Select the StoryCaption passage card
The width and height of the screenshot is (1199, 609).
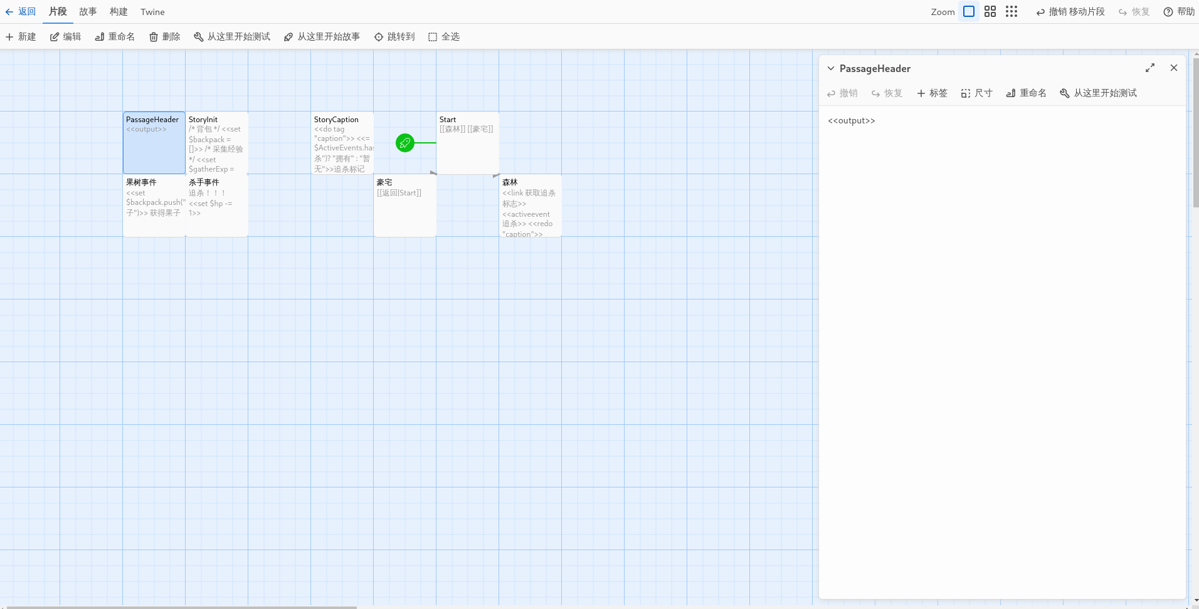(x=342, y=143)
